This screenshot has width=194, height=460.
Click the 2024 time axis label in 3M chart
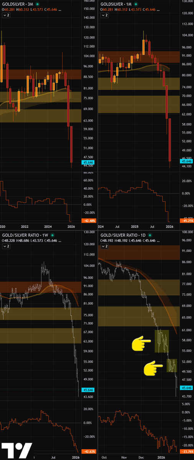(48, 226)
